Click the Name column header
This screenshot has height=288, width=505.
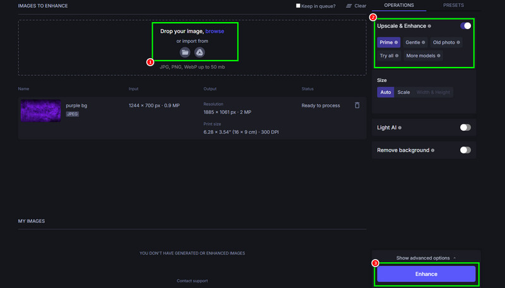point(23,88)
